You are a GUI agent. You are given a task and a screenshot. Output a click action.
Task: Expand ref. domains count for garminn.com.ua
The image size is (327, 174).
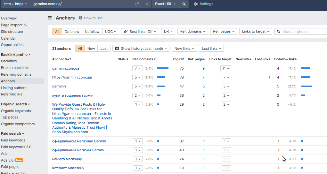click(137, 68)
